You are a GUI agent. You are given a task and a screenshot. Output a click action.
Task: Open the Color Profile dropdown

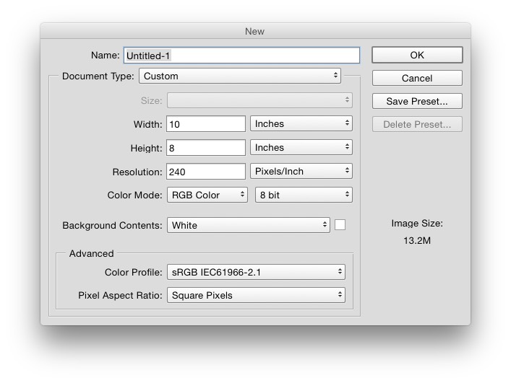click(256, 272)
